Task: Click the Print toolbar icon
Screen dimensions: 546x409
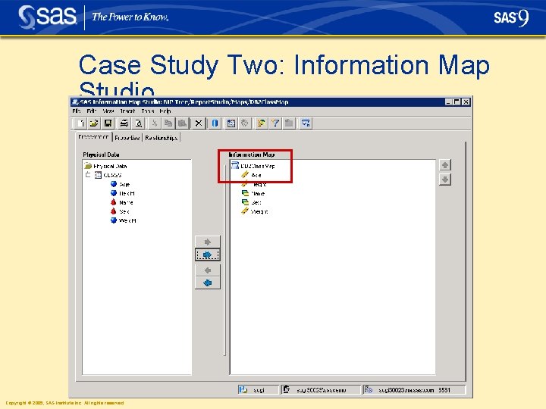Action: (x=124, y=123)
